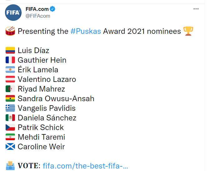214x171 pixels.
Task: Click the ballot box emoji icon
Action: point(10,165)
